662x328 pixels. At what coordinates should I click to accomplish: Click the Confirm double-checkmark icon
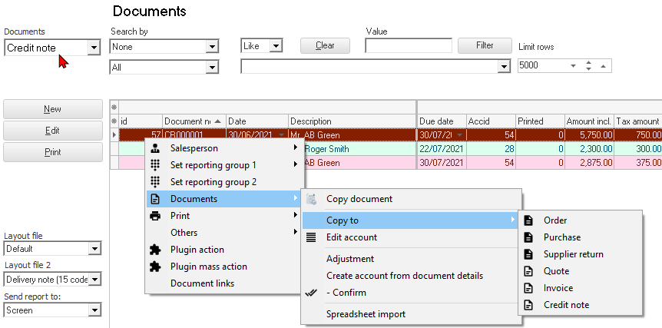click(311, 293)
